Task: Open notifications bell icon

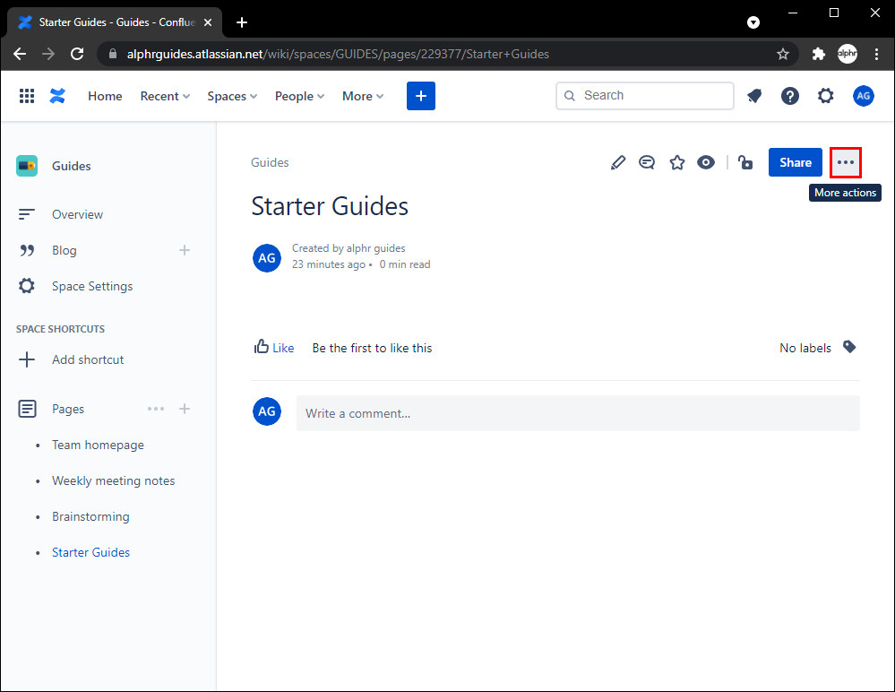Action: (754, 96)
